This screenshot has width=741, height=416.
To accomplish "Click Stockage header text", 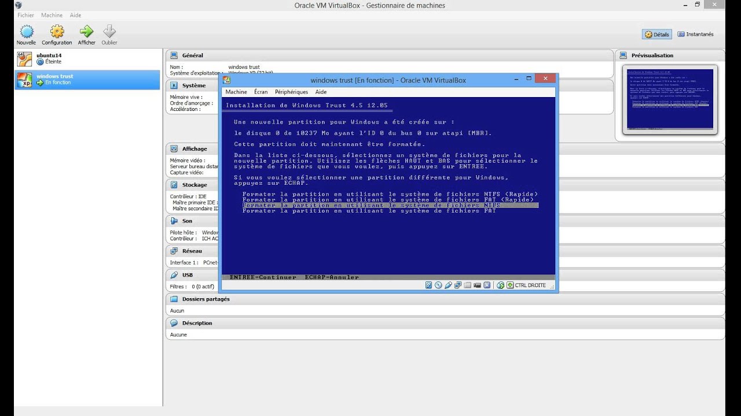I will point(195,185).
